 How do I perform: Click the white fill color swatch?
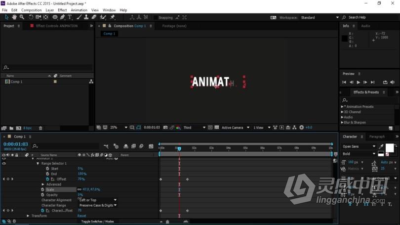click(x=389, y=148)
